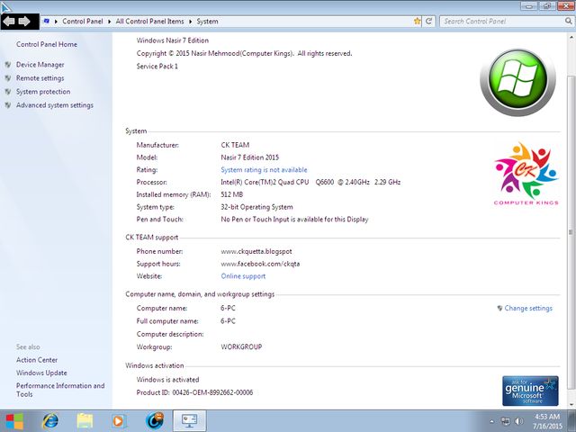
Task: Click the Online support link
Action: [243, 276]
